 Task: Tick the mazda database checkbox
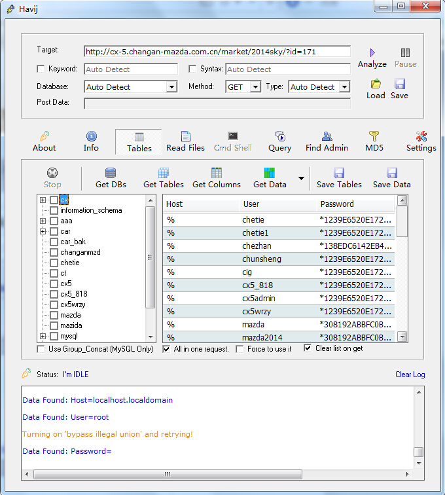coord(54,315)
